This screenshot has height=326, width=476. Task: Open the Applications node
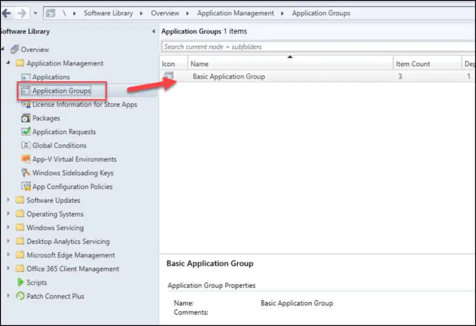[x=51, y=77]
